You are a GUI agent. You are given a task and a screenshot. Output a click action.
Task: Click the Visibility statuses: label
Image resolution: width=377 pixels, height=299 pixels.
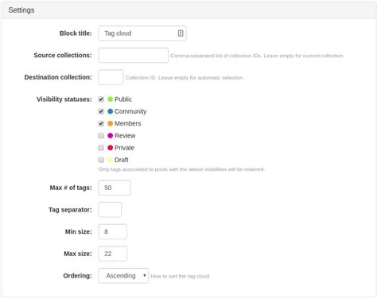click(x=64, y=99)
